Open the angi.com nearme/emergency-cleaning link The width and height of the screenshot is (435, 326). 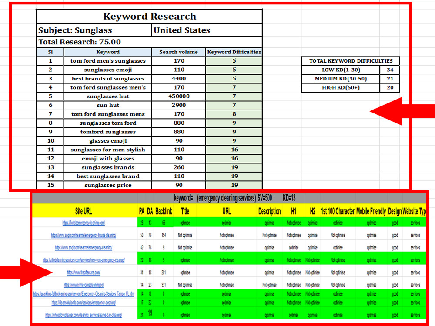[x=84, y=248]
